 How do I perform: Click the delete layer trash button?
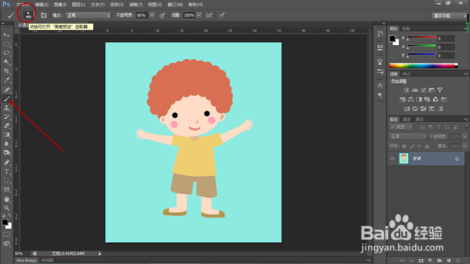click(x=458, y=260)
